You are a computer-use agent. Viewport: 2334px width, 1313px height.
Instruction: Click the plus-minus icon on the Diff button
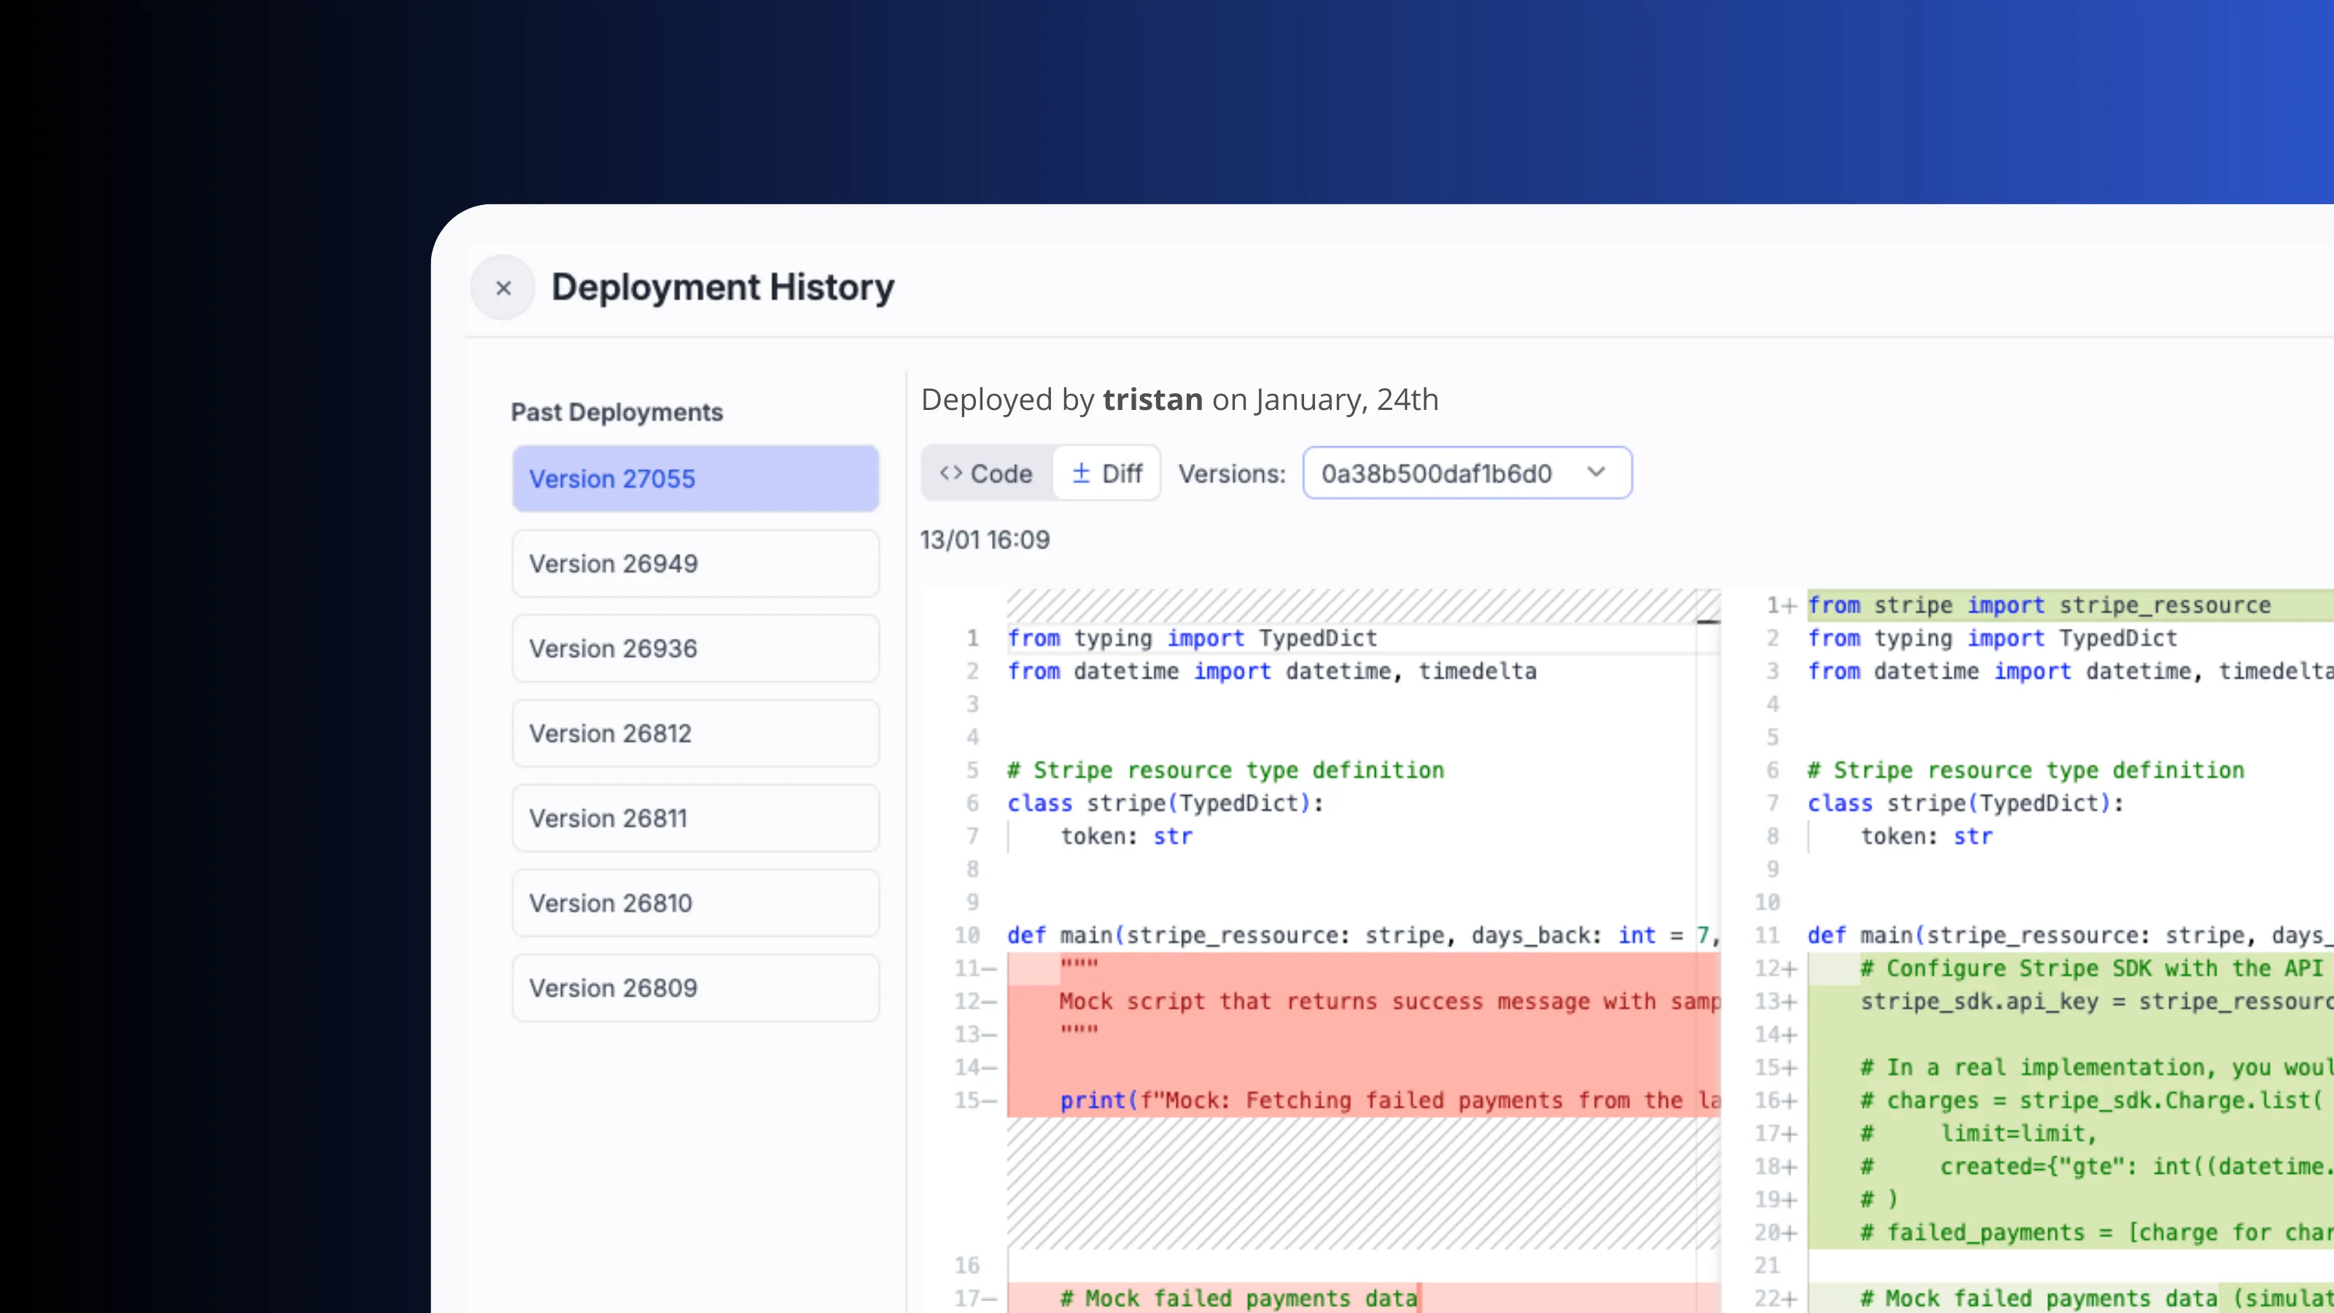tap(1081, 472)
